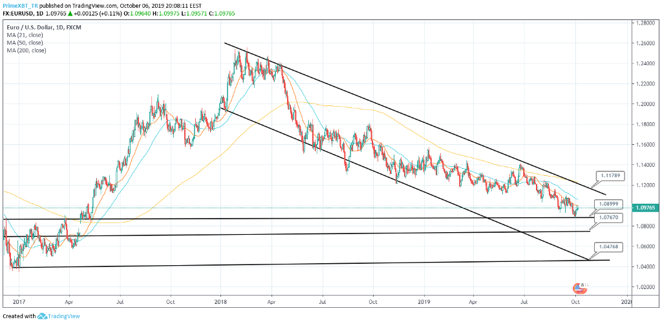The image size is (662, 324).
Task: Click the 1.11789 price callout label
Action: (608, 175)
